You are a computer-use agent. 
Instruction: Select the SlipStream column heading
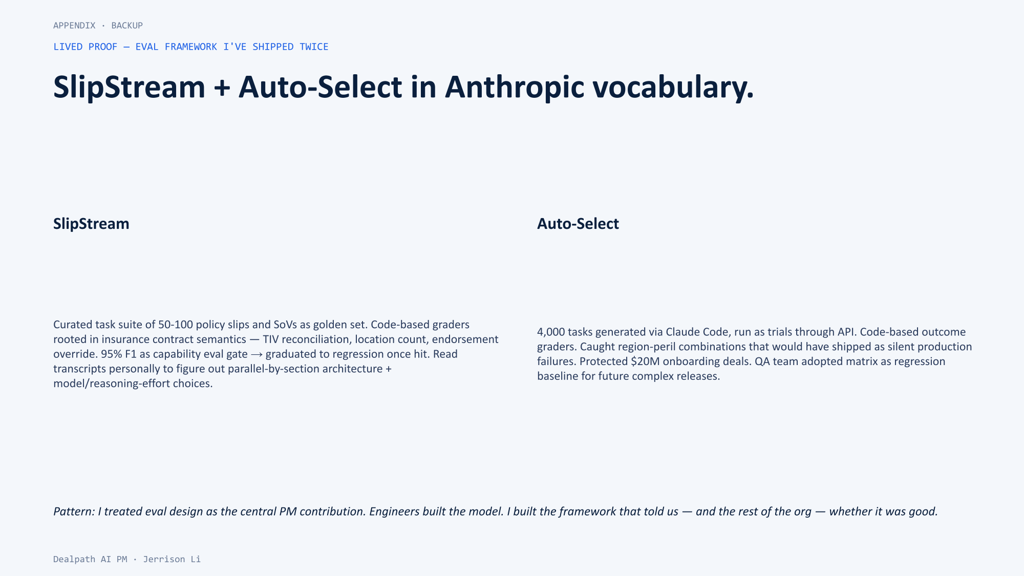coord(91,224)
